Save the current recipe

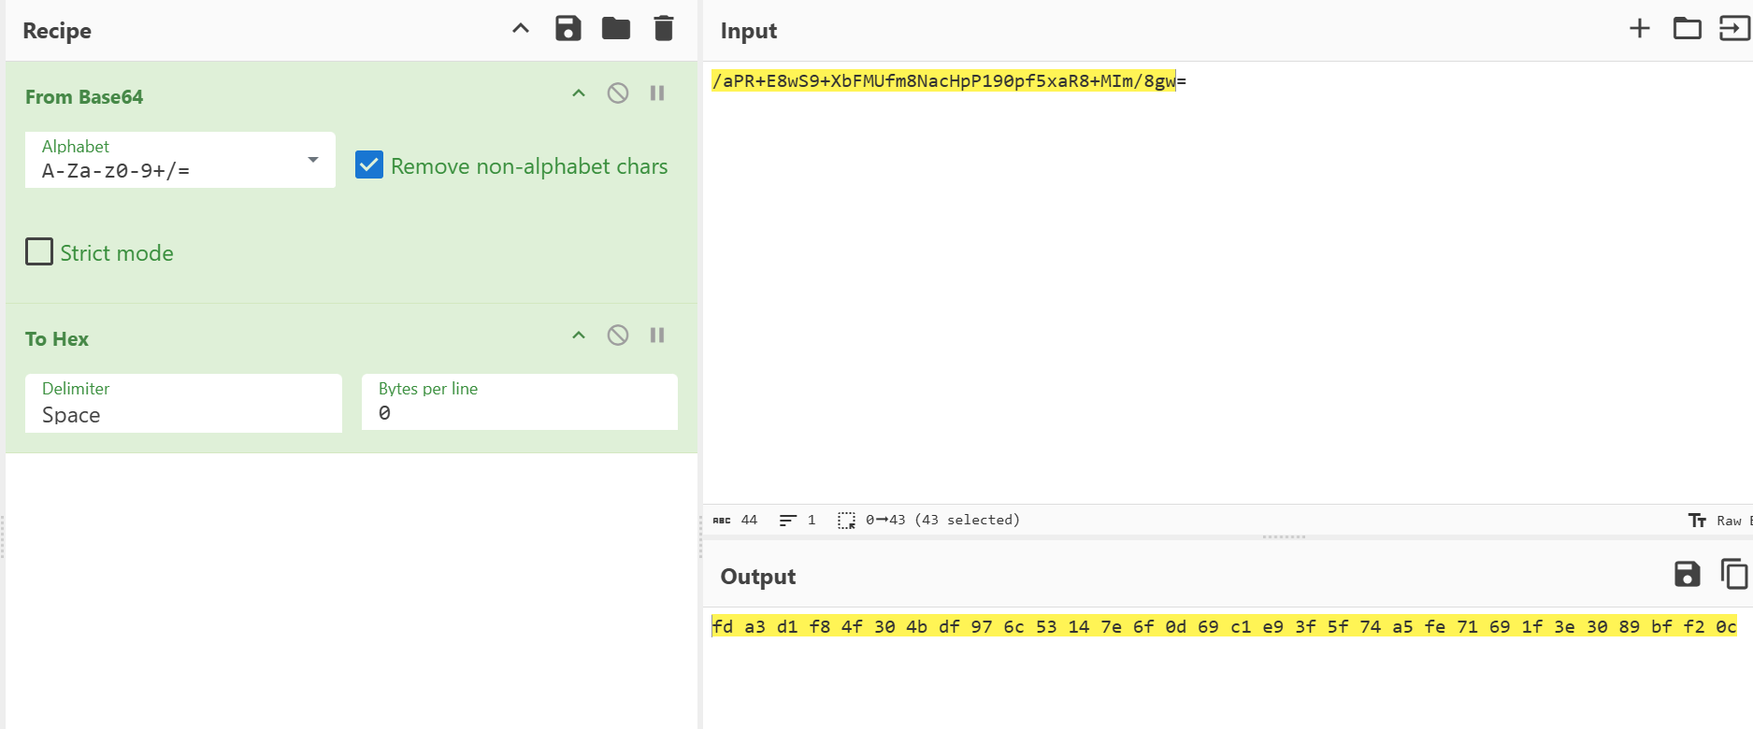[x=568, y=29]
